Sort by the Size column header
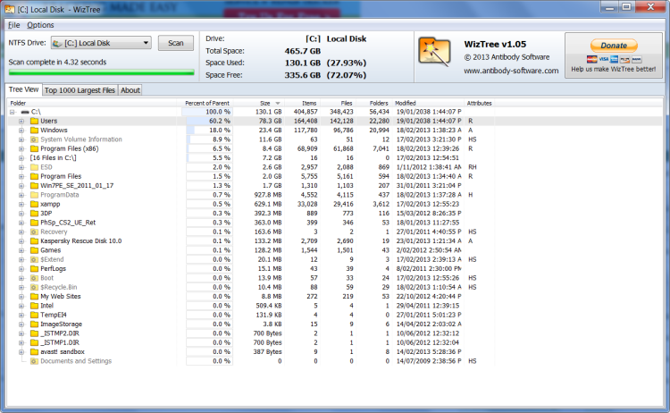The height and width of the screenshot is (413, 670). coord(260,103)
